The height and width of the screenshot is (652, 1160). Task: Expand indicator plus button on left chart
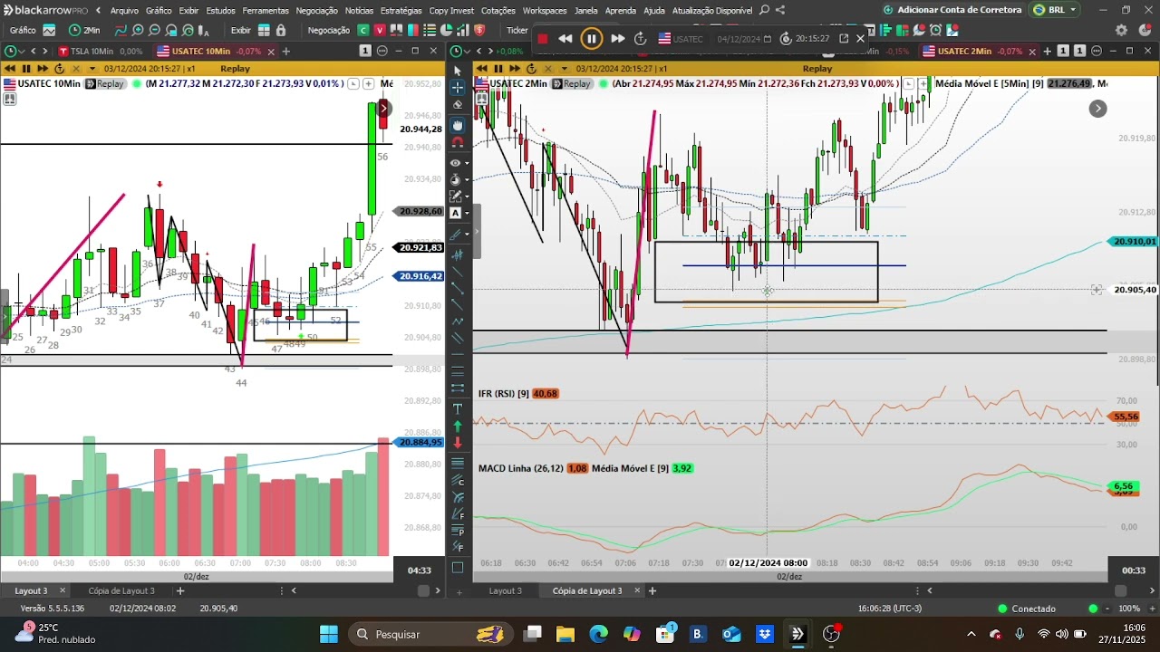[368, 83]
